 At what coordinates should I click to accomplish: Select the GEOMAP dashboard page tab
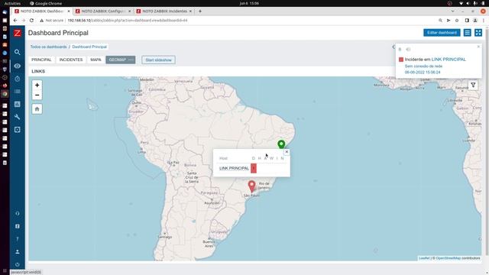[118, 60]
